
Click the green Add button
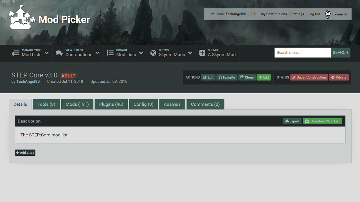tap(264, 77)
